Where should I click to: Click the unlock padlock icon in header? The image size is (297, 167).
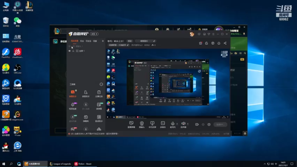pyautogui.click(x=206, y=43)
